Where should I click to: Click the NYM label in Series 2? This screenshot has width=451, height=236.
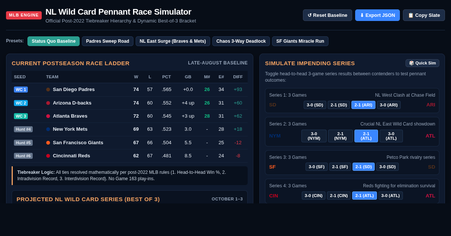275,136
